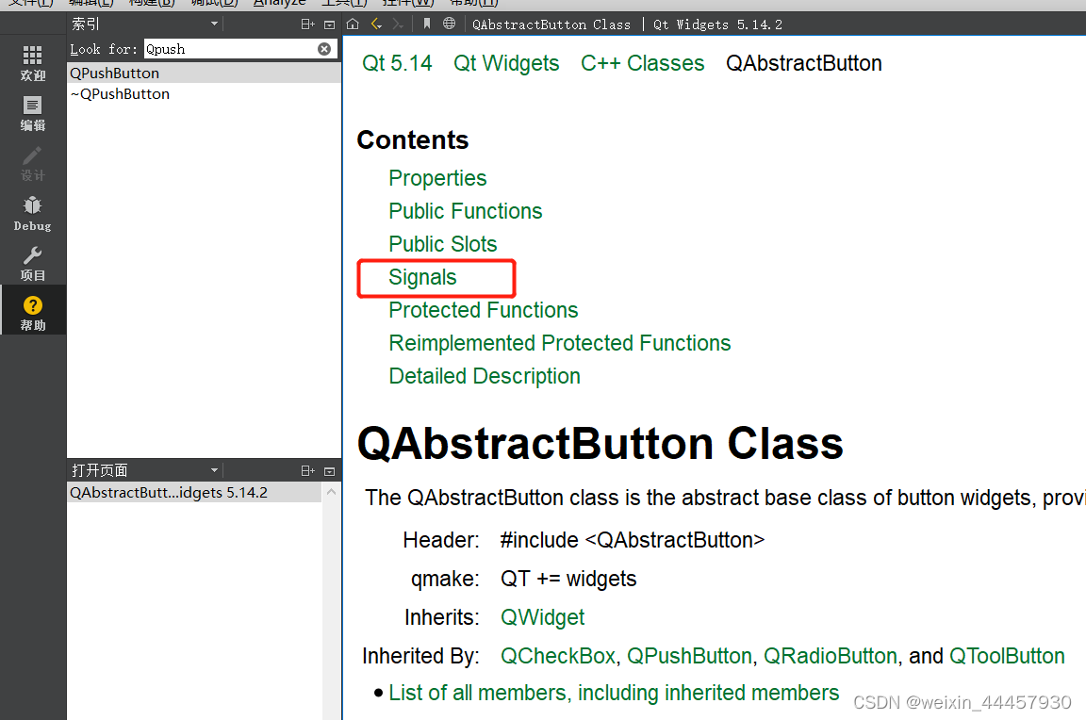Add bookmark for current help page
Image resolution: width=1086 pixels, height=720 pixels.
pyautogui.click(x=427, y=24)
